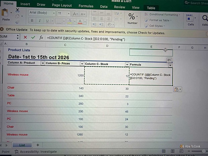Open the Review tab

click(119, 7)
